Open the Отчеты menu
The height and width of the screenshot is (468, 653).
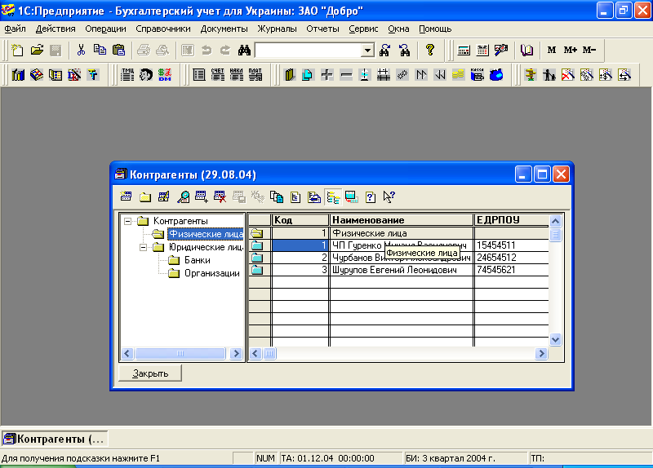[x=322, y=29]
